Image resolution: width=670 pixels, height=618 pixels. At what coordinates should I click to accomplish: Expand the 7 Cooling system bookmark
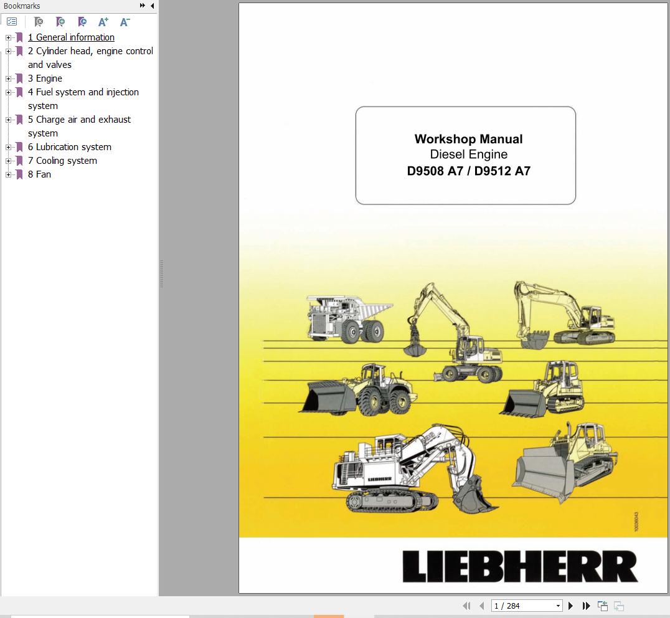(8, 161)
